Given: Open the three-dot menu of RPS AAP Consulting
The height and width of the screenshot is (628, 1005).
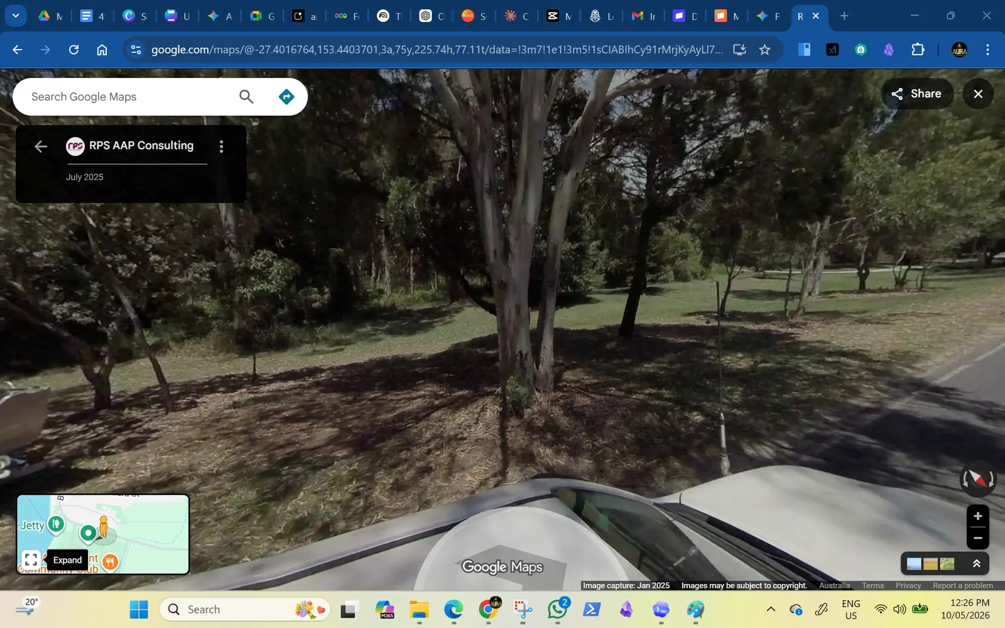Looking at the screenshot, I should pos(221,146).
